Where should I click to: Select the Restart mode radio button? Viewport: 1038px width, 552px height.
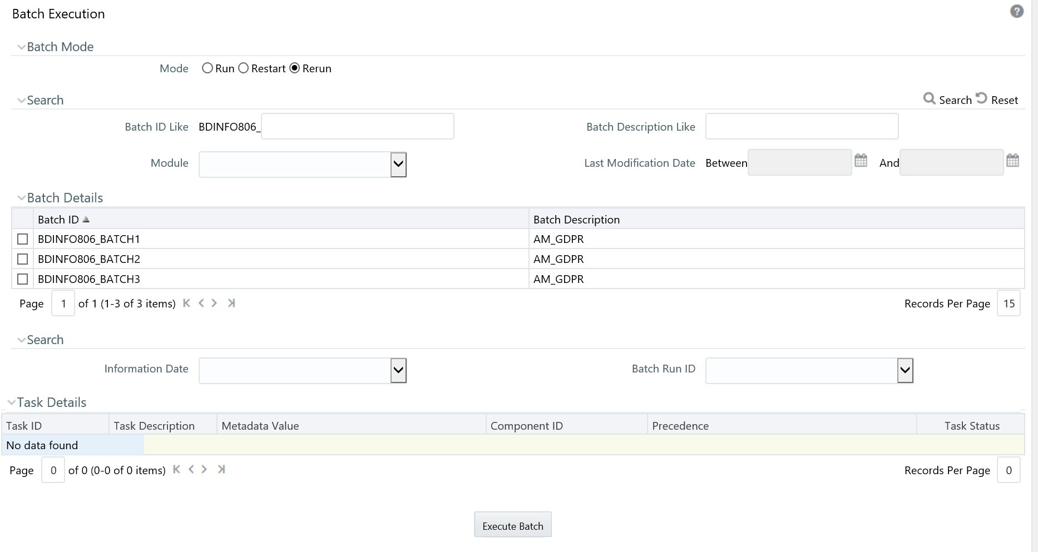tap(244, 68)
